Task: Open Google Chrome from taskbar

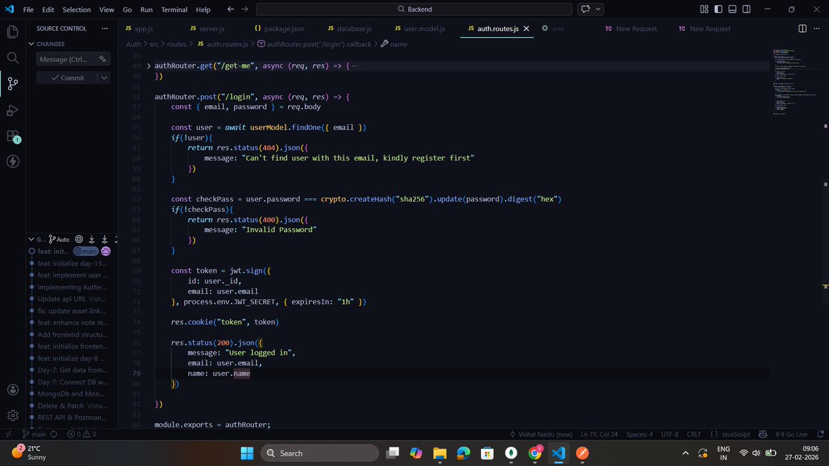Action: point(535,453)
